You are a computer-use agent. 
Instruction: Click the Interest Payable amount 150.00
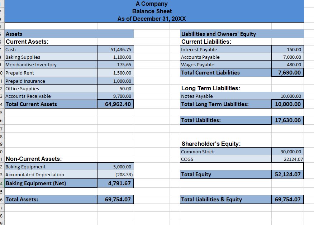coord(287,49)
